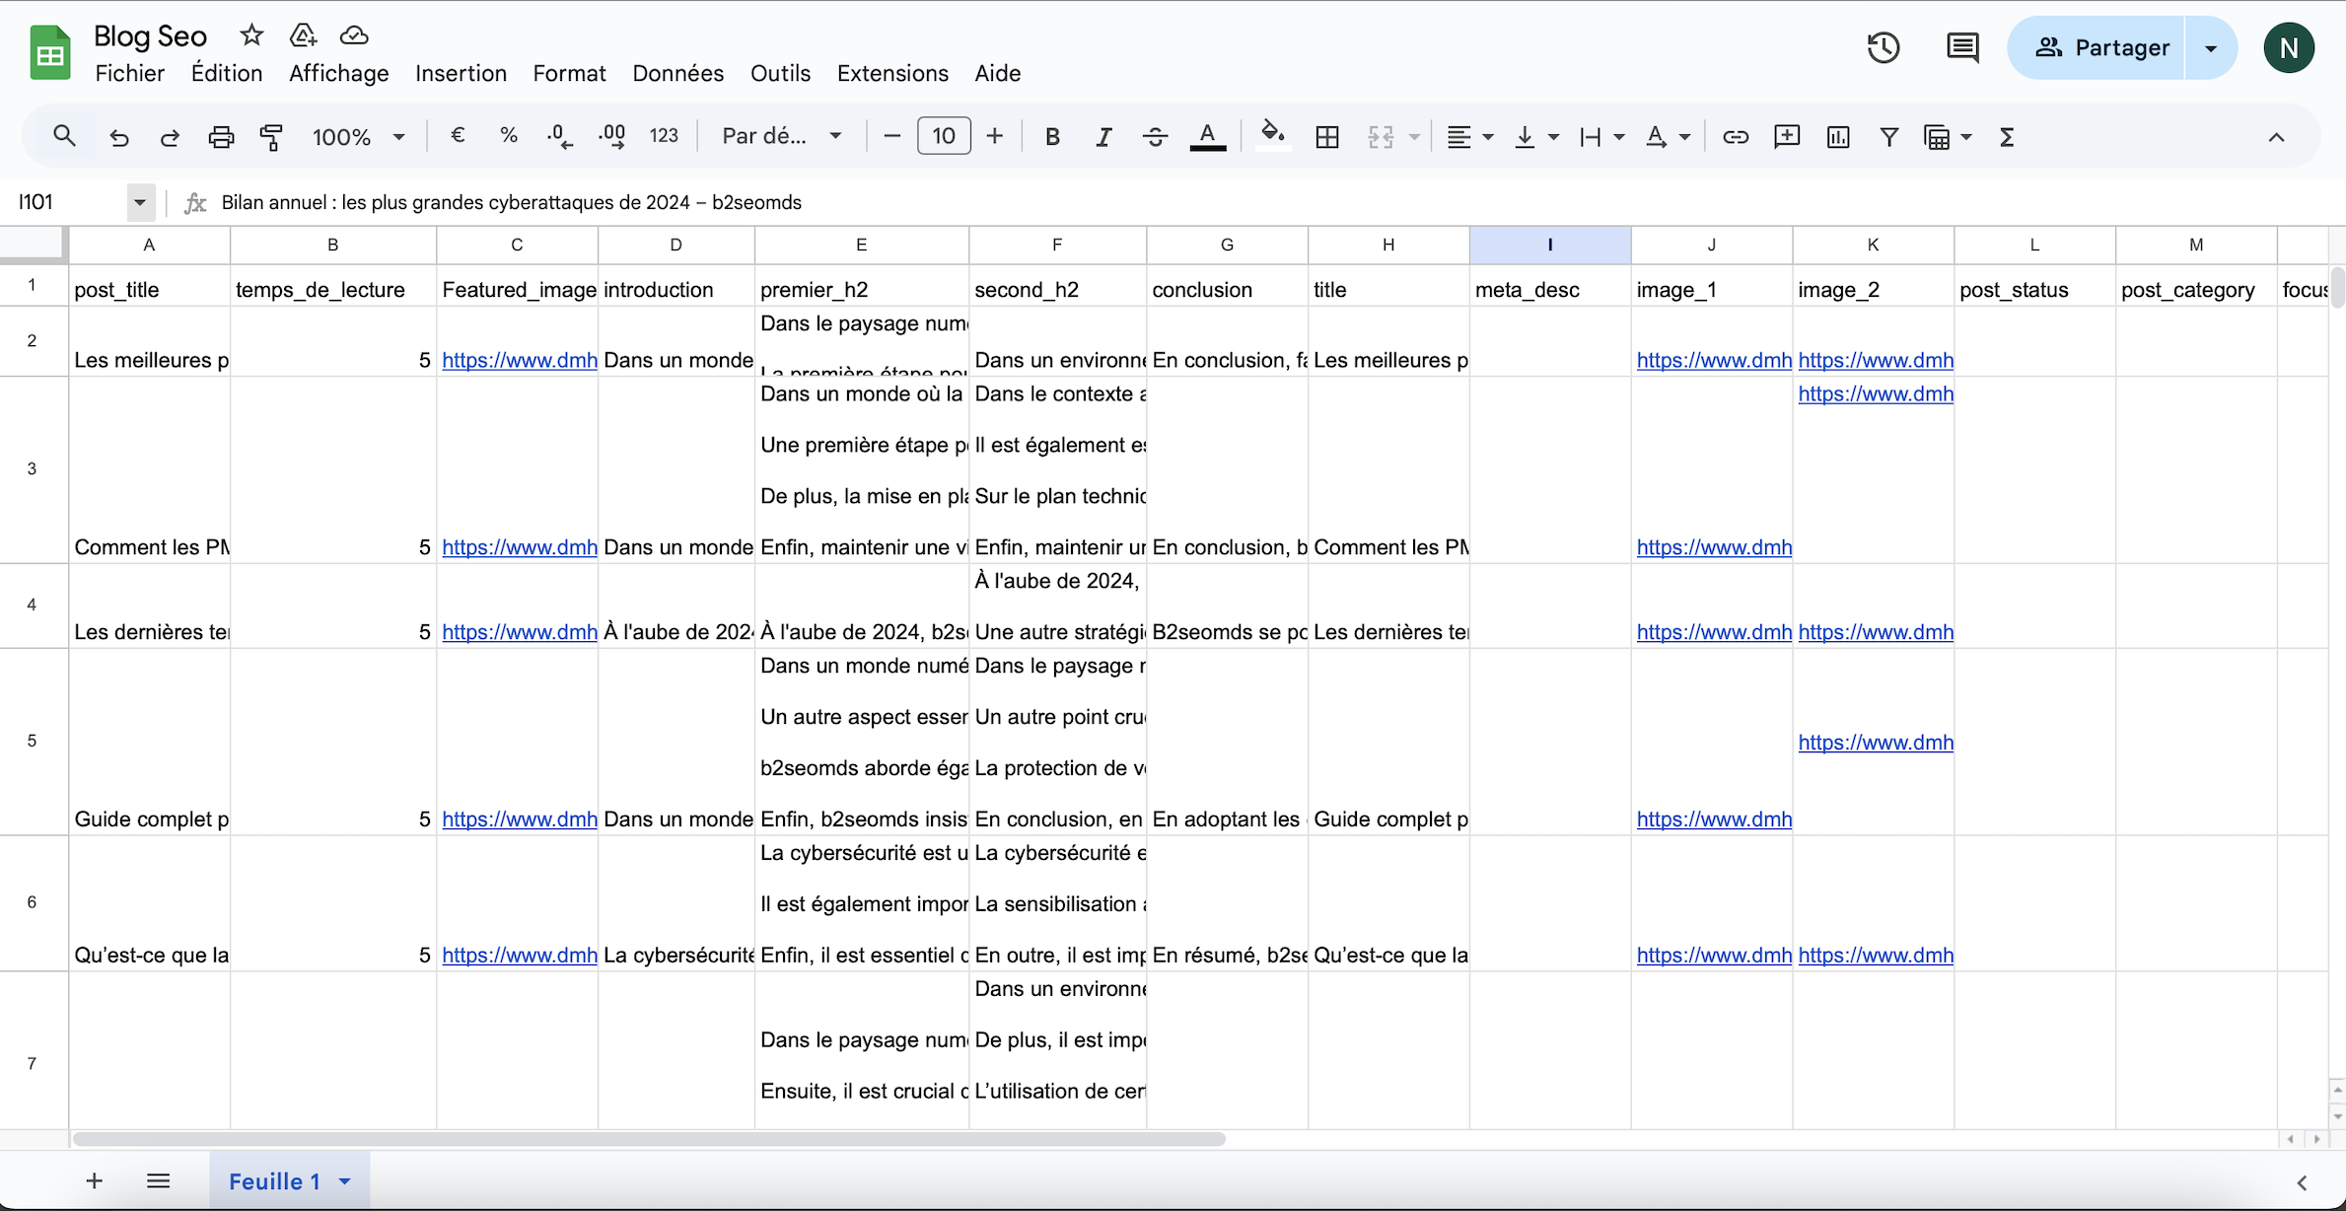Viewport: 2346px width, 1211px height.
Task: Click the borders grid icon
Action: pyautogui.click(x=1327, y=137)
